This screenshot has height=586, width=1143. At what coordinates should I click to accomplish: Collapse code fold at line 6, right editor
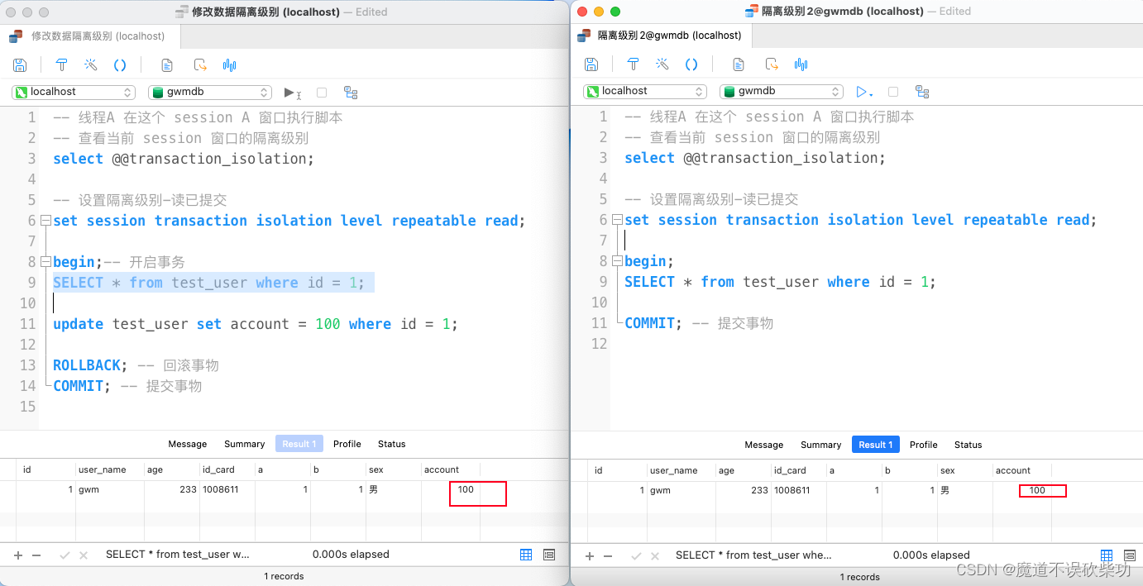[x=616, y=220]
